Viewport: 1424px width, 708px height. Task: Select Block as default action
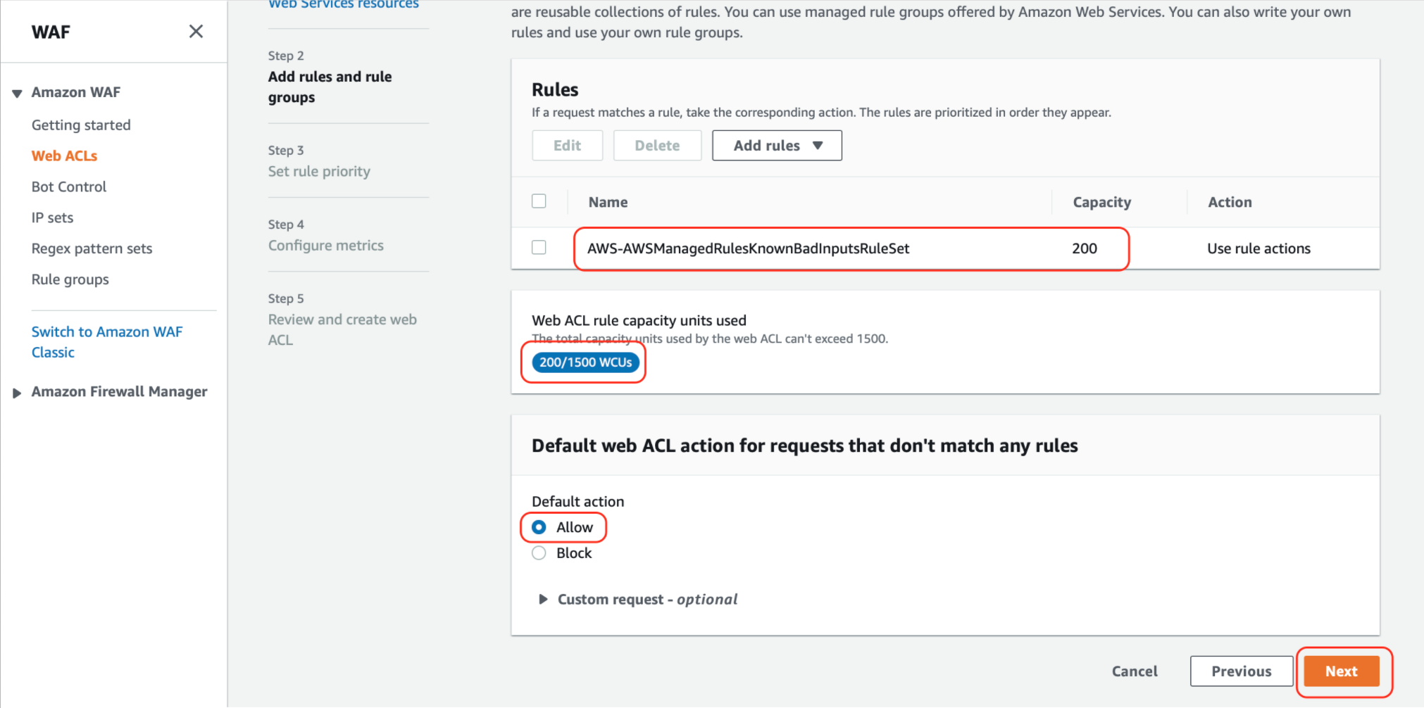[539, 553]
